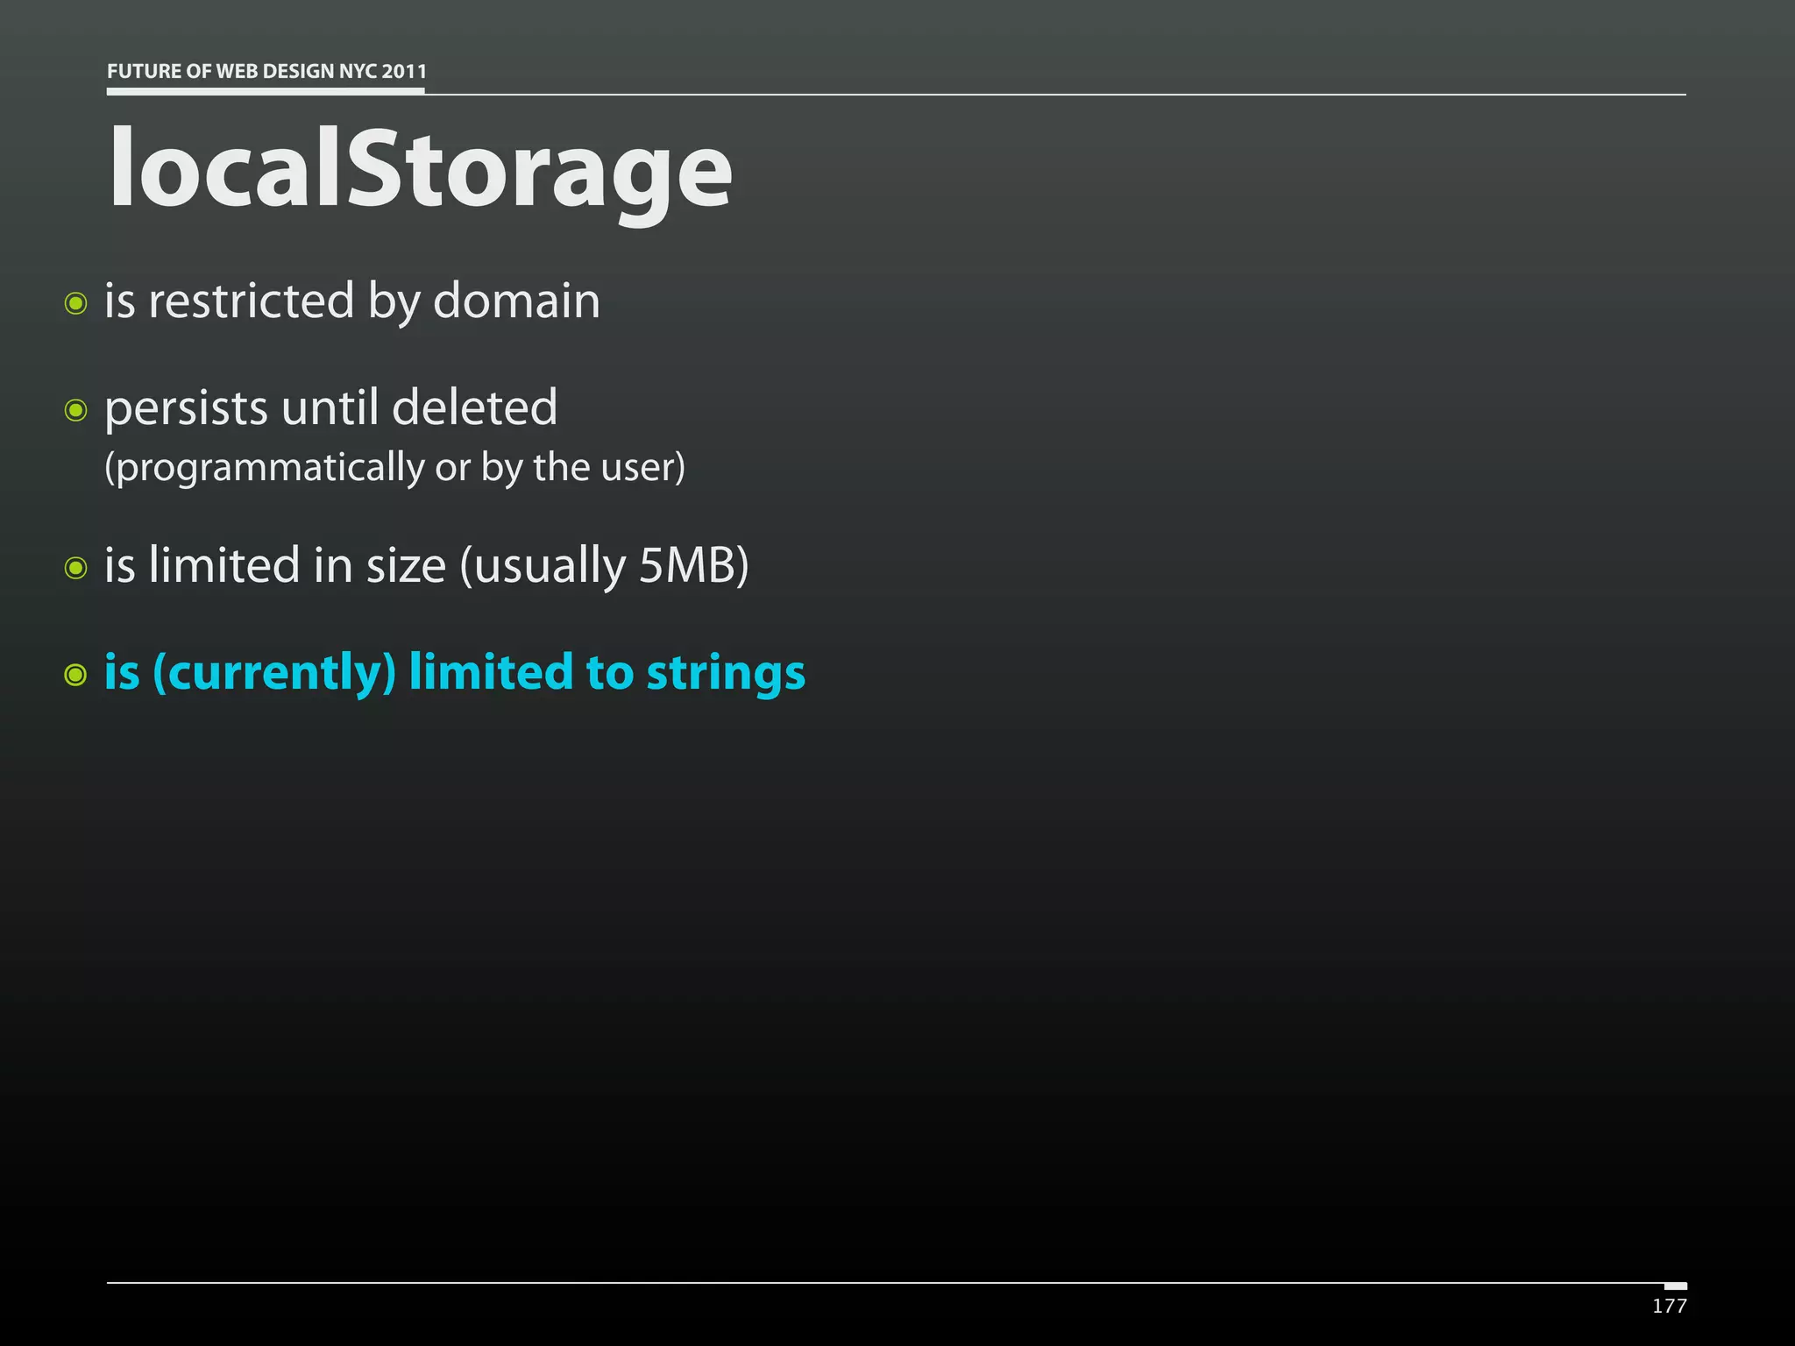Click the word '(currently)' in the blue line

point(274,673)
